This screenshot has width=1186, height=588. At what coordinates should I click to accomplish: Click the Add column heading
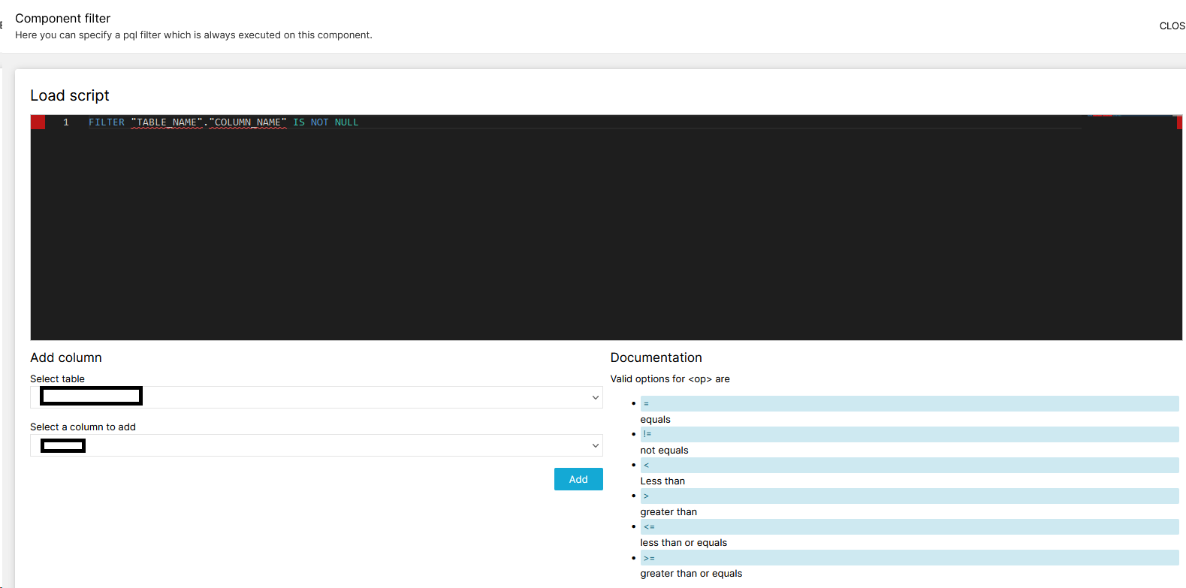(x=66, y=357)
